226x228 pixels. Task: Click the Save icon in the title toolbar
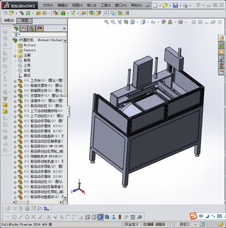[x=175, y=5]
